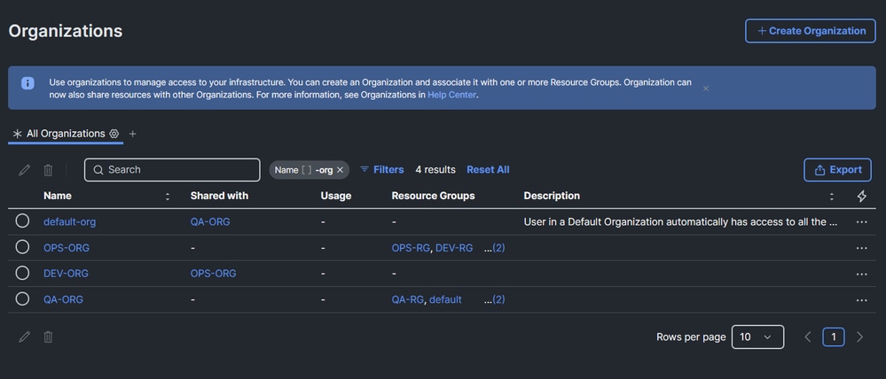Open the QA-ORG name link
Screen dimensions: 886x379
pos(63,299)
